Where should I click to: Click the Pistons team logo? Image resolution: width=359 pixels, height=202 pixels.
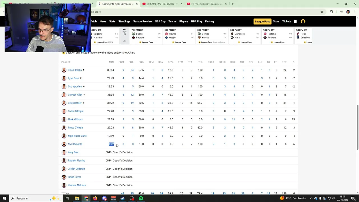(265, 34)
